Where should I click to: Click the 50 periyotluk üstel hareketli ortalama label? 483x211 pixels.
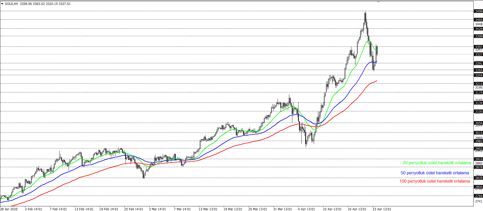pos(435,173)
